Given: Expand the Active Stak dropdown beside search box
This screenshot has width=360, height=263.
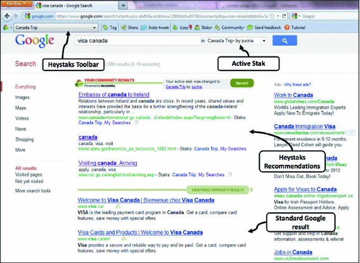Looking at the screenshot, I should [236, 41].
